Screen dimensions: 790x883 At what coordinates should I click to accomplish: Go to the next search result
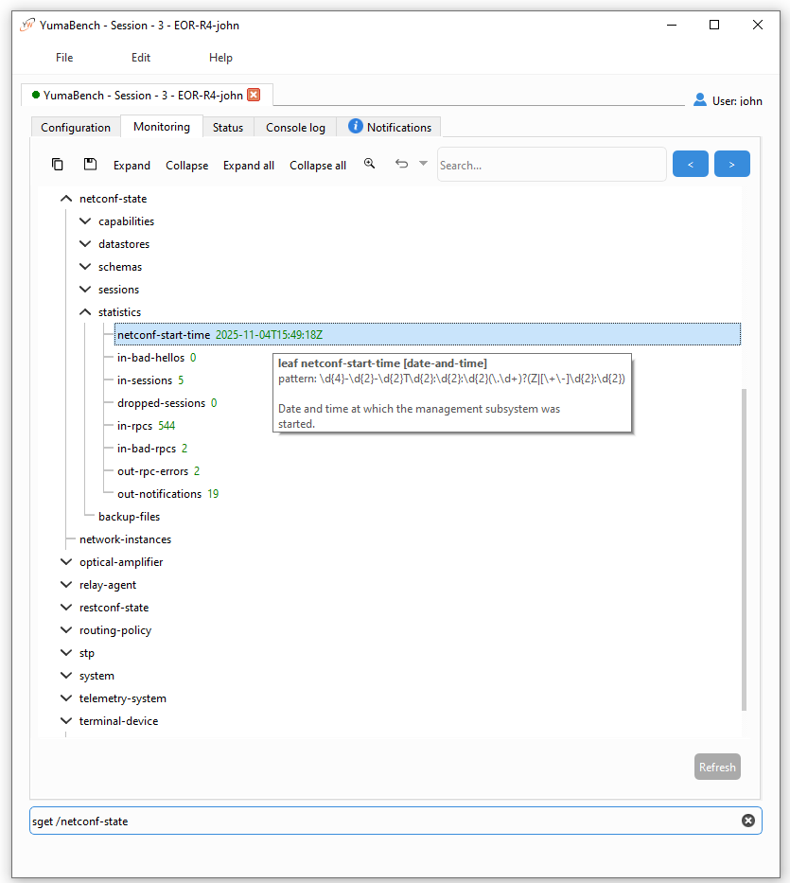[x=731, y=165]
